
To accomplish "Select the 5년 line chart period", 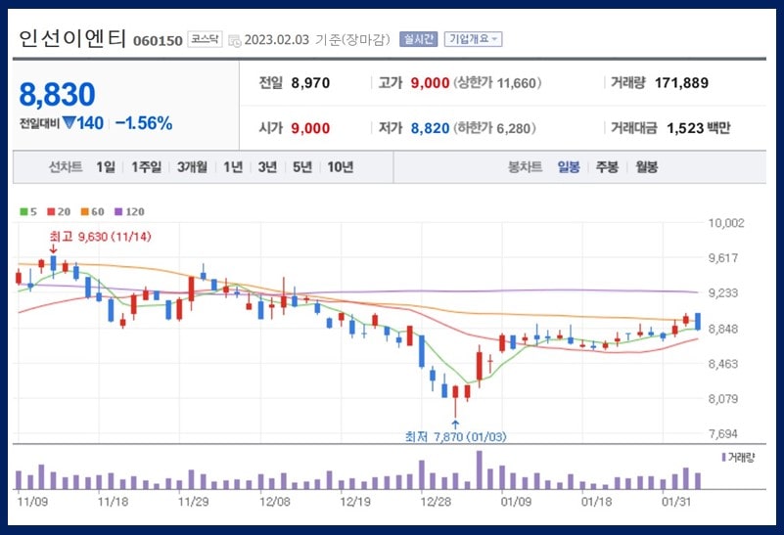I will point(302,167).
